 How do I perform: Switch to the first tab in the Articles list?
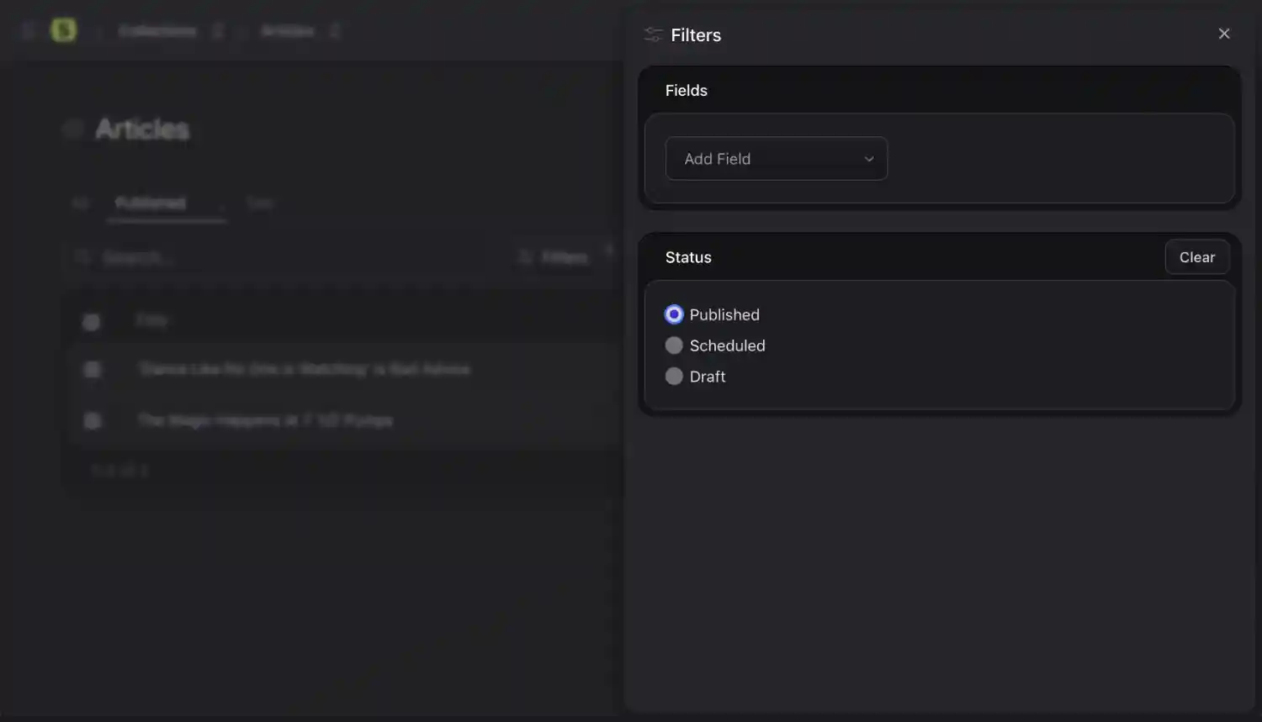click(80, 202)
